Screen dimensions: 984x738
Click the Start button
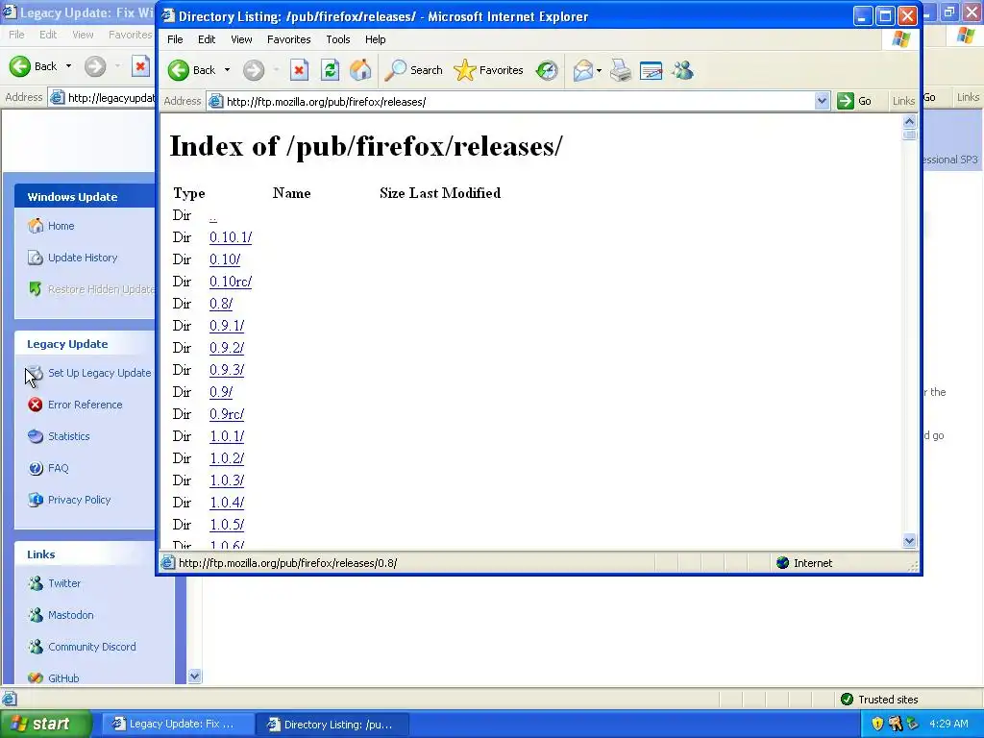pos(45,724)
